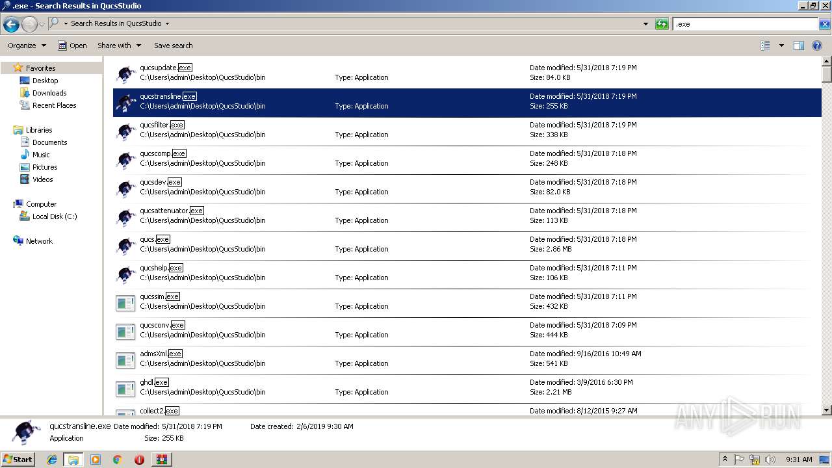832x468 pixels.
Task: Open Local Disk (C:)
Action: (55, 216)
